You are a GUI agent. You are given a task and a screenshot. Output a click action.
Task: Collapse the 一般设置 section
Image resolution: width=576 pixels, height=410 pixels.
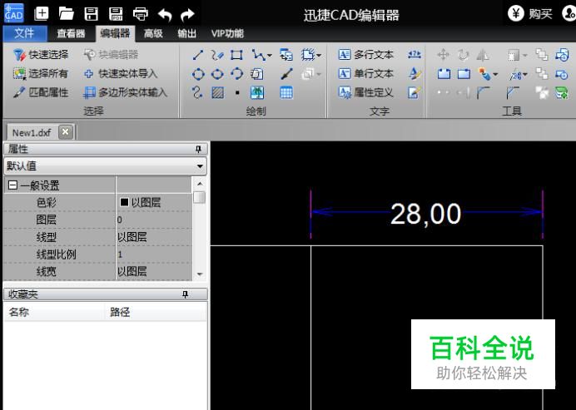[x=12, y=185]
